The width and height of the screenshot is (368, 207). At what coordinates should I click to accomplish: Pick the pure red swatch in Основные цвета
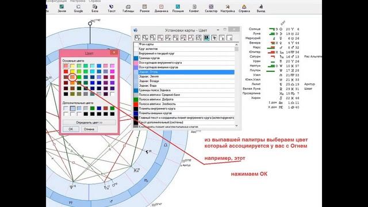(x=66, y=71)
